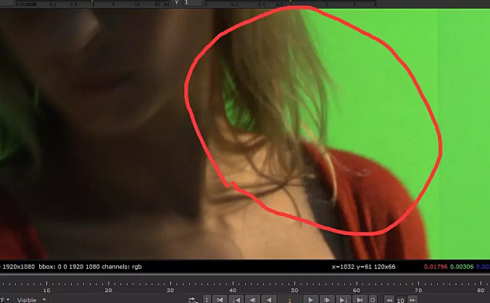Toggle the in-point marker button
The height and width of the screenshot is (303, 490).
[207, 299]
